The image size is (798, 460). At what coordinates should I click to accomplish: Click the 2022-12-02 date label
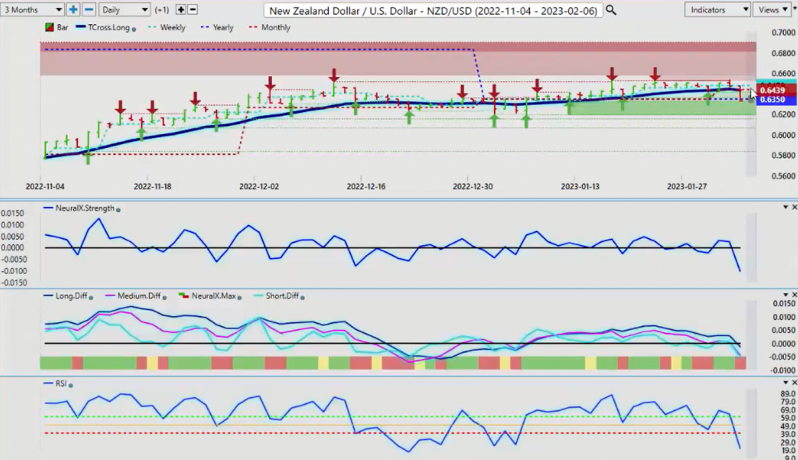(x=259, y=187)
